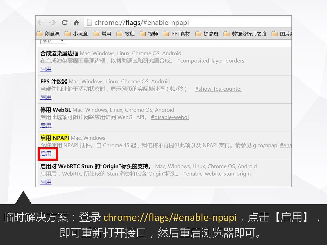The height and width of the screenshot is (245, 327).
Task: Click the 当硬件加速处于活动状态时 description
Action: tap(116, 89)
